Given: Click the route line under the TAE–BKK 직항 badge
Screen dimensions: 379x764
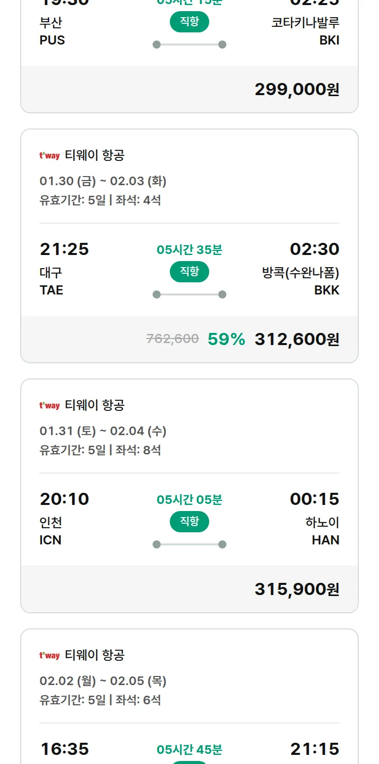Looking at the screenshot, I should click(x=189, y=294).
